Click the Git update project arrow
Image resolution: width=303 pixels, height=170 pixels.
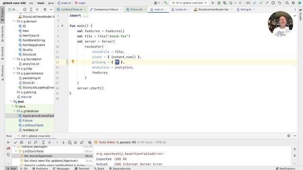point(255,3)
